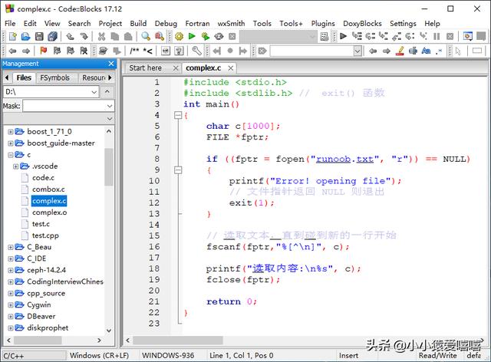Build the project with the gear icon
Viewport: 491px width, 362px height.
point(179,37)
